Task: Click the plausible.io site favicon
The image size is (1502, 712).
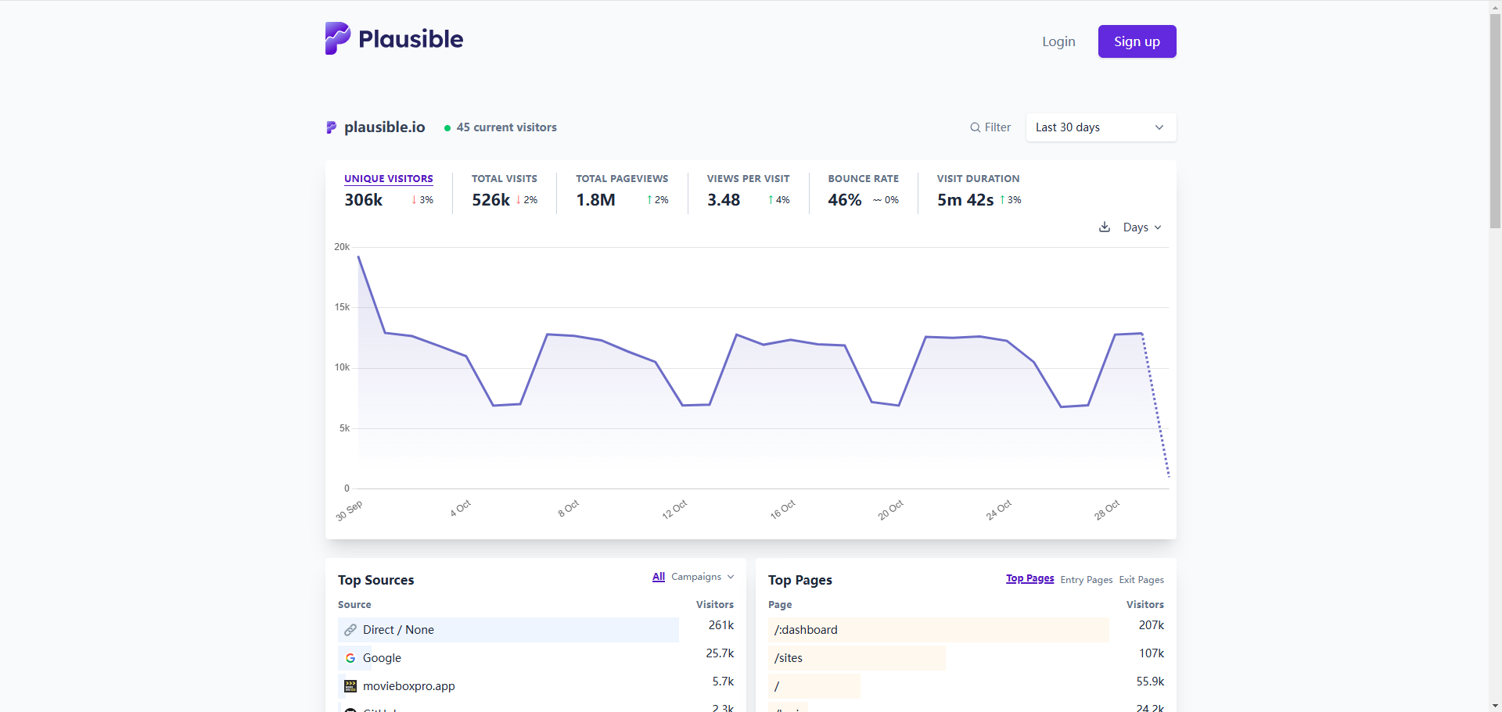Action: (x=331, y=127)
